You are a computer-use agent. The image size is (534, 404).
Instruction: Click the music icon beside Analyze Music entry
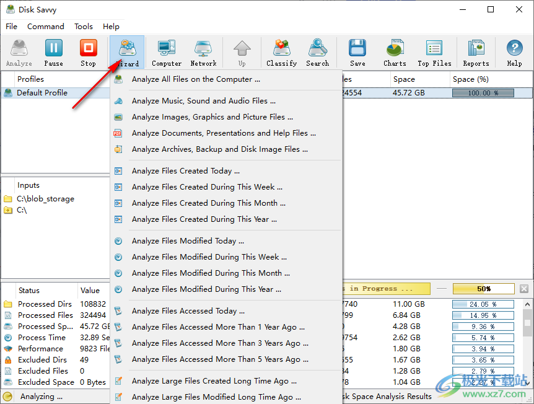pos(118,101)
